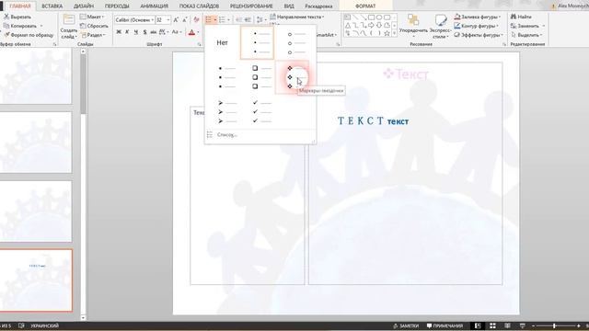This screenshot has width=589, height=331.
Task: Click the spell check icon in status bar
Action: point(21,325)
